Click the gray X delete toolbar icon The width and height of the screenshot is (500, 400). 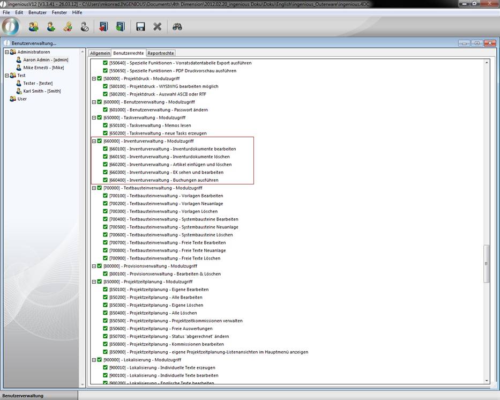[157, 26]
